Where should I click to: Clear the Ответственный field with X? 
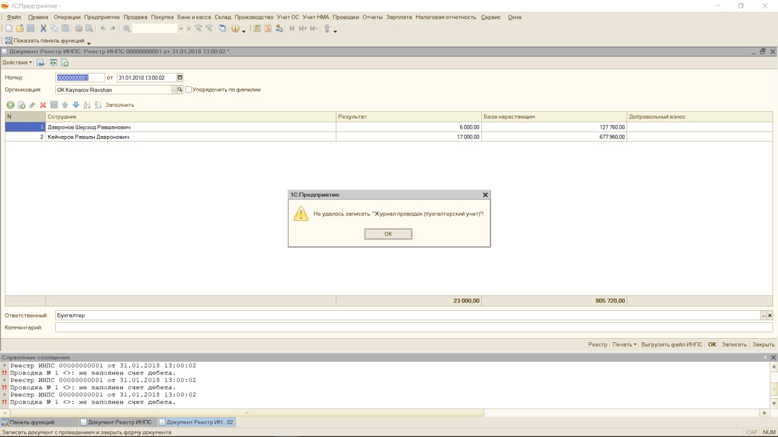click(x=770, y=316)
